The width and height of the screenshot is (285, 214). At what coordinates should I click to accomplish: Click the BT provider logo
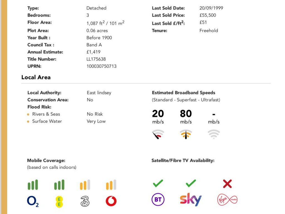(x=158, y=200)
